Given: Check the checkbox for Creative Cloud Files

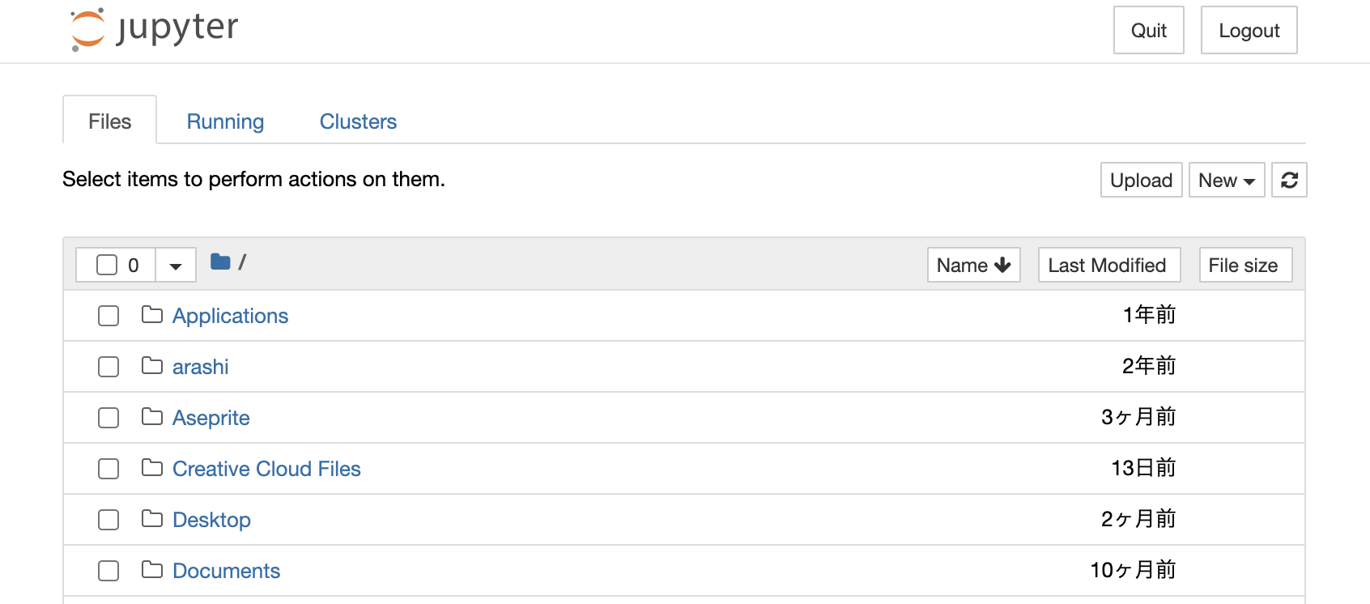Looking at the screenshot, I should pos(108,469).
